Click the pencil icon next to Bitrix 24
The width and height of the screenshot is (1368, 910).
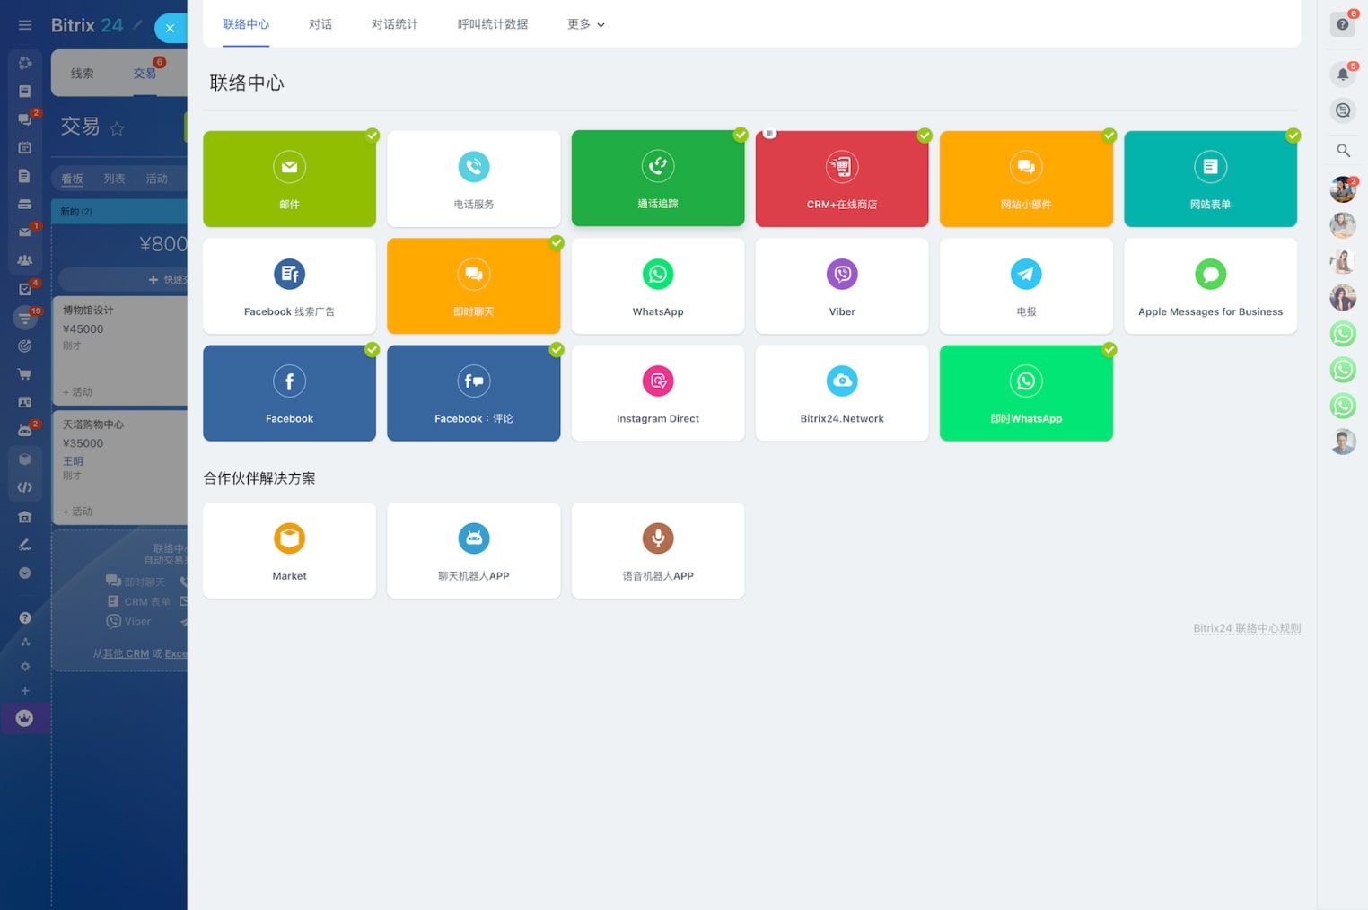click(x=137, y=25)
